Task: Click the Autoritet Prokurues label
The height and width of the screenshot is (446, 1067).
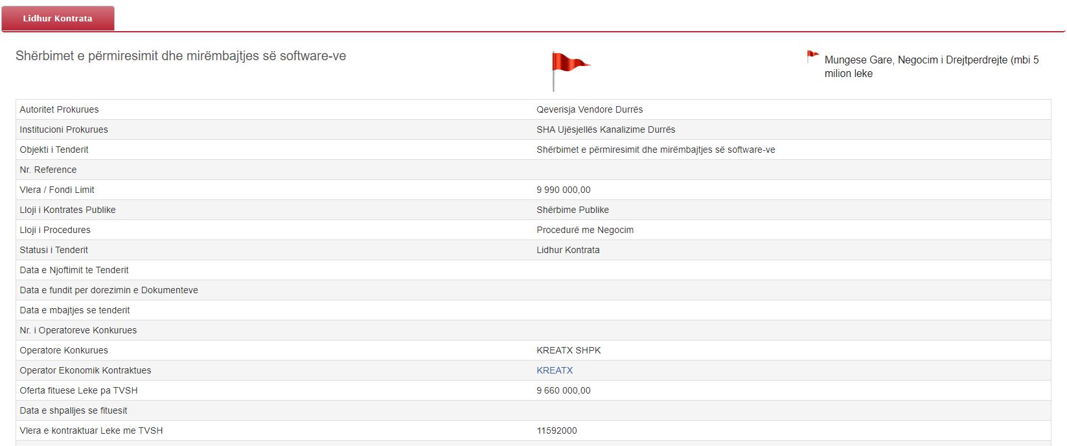Action: click(x=59, y=109)
